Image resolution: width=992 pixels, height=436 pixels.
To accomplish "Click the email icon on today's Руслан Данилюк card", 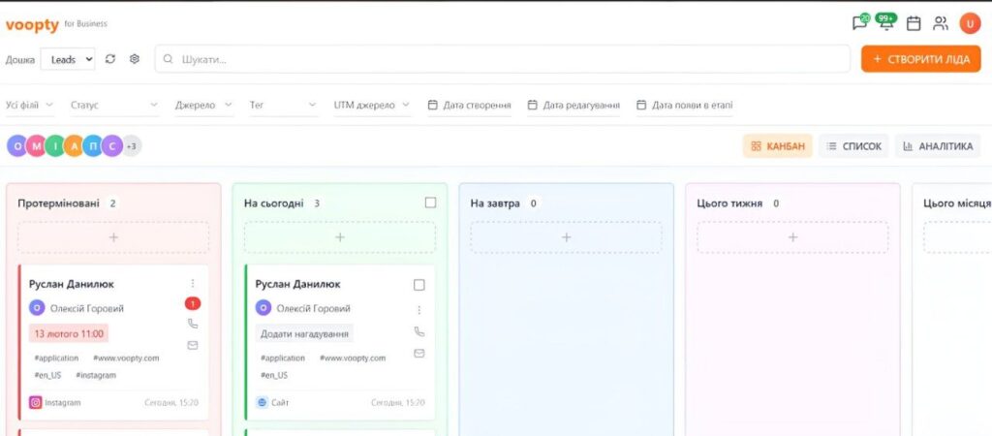I will click(x=419, y=353).
